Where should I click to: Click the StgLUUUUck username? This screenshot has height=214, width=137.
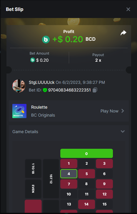point(41,82)
